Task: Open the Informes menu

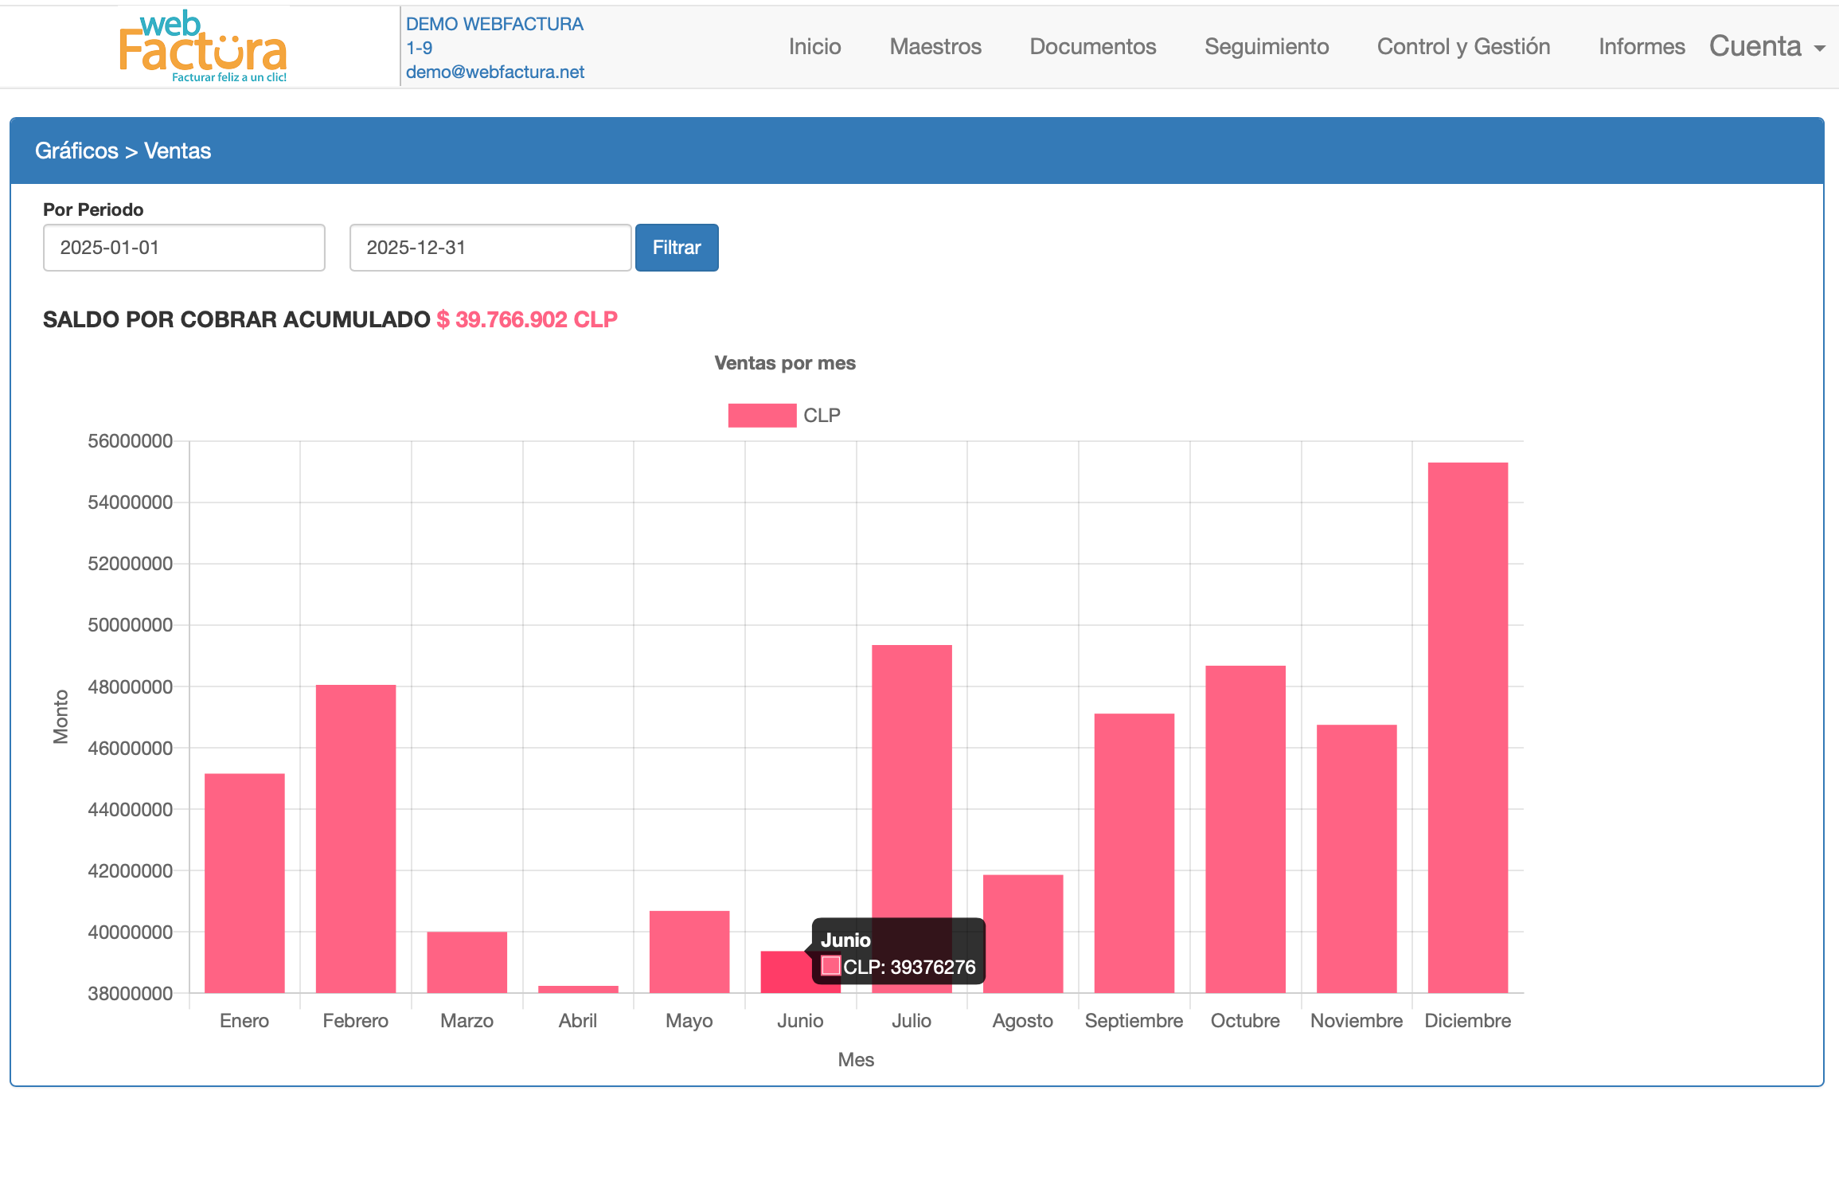Action: pos(1641,46)
